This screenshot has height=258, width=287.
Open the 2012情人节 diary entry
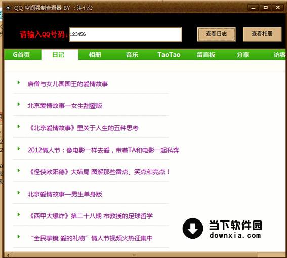pos(103,150)
